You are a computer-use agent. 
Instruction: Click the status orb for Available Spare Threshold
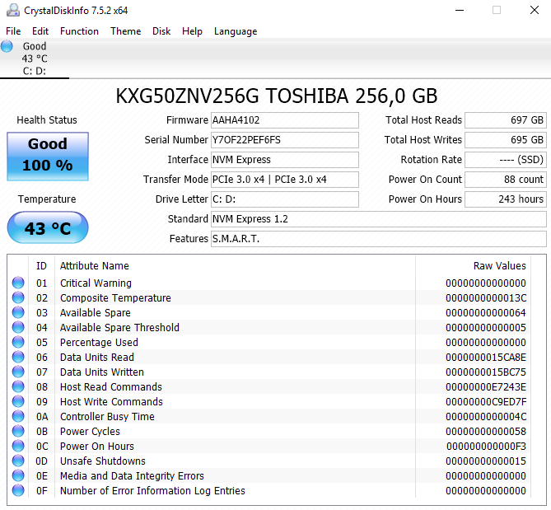pos(18,327)
